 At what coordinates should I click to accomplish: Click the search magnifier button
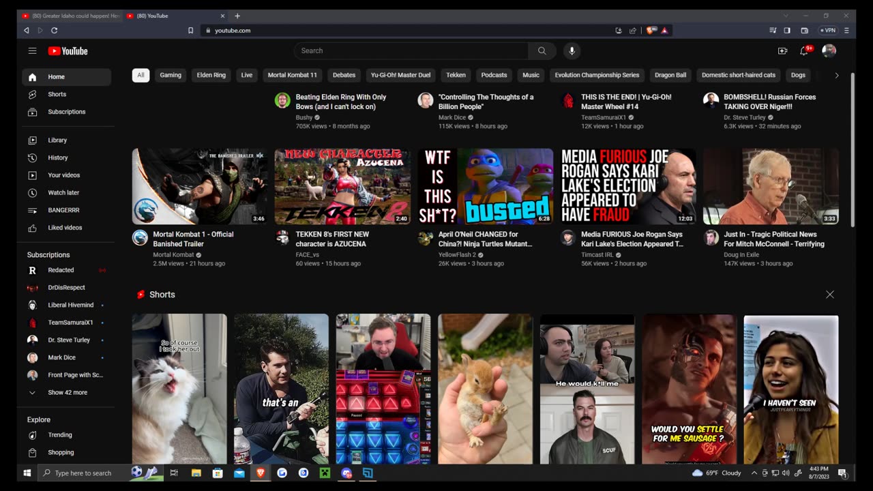click(542, 50)
